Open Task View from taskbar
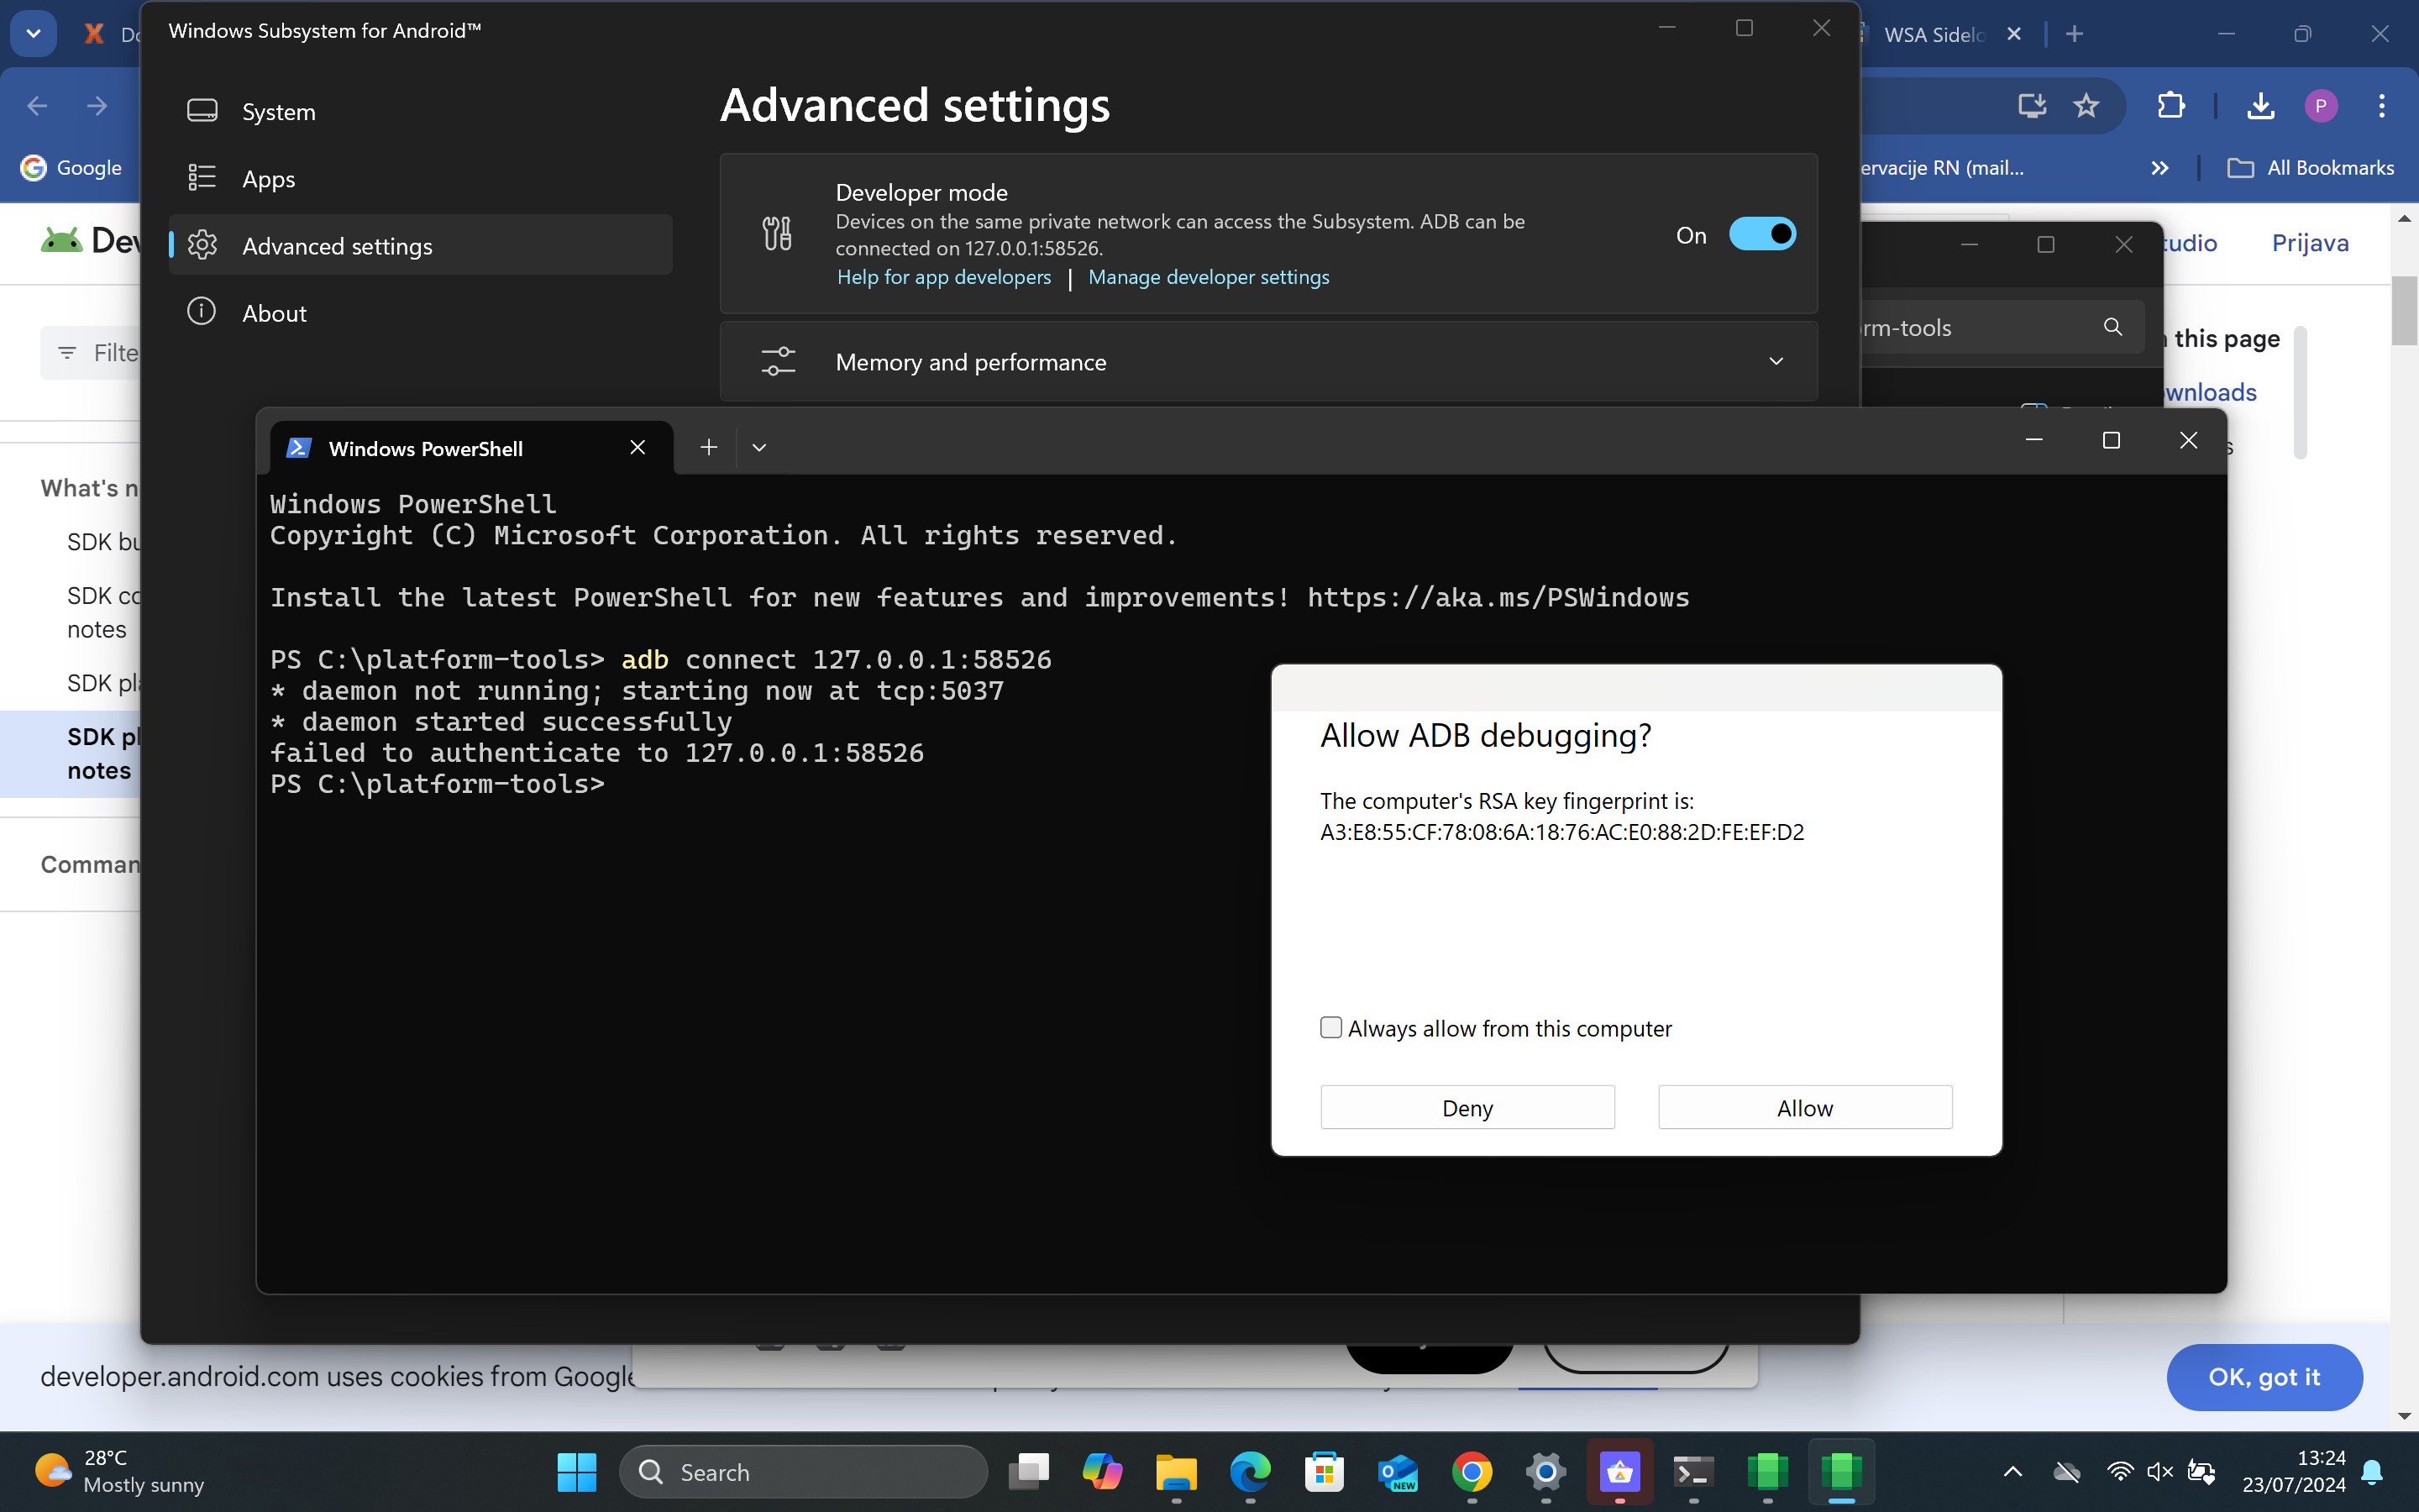Viewport: 2419px width, 1512px height. tap(1029, 1471)
